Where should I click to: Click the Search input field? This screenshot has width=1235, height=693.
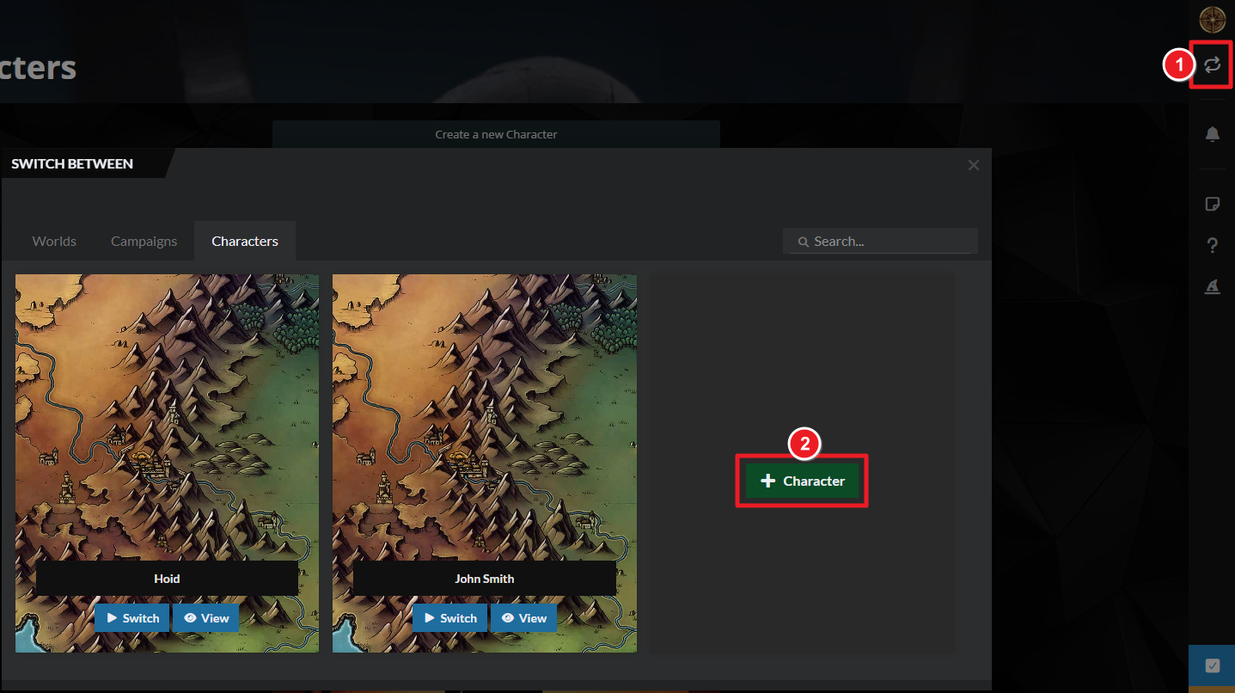pos(880,241)
